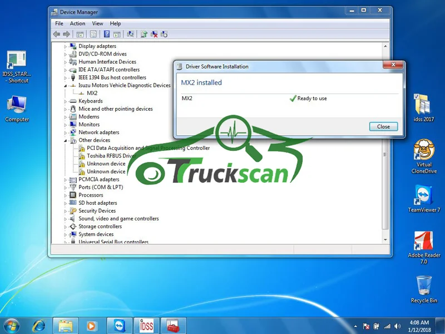Screen dimensions: 445x334
Task: Select Storage controllers category
Action: [100, 227]
